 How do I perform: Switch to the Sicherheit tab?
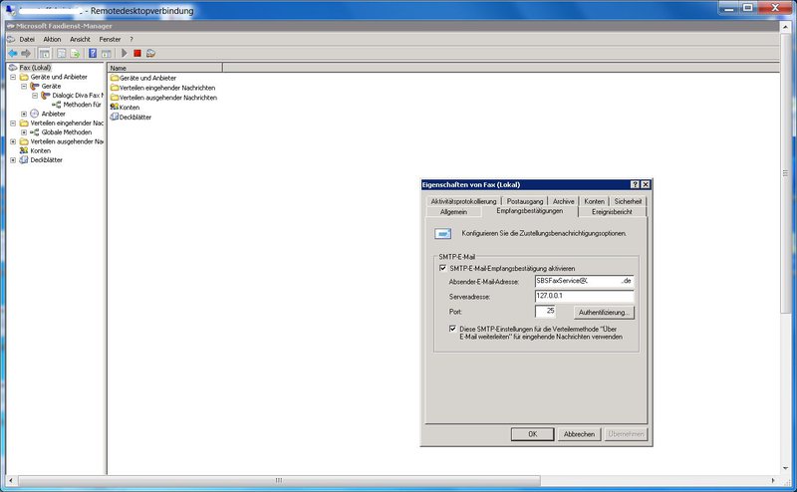[628, 201]
